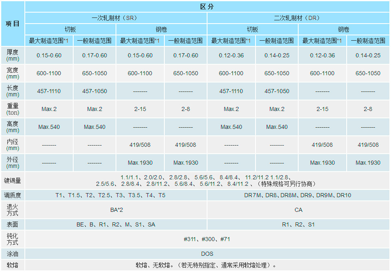Select the DOS oiling cell

tap(207, 254)
